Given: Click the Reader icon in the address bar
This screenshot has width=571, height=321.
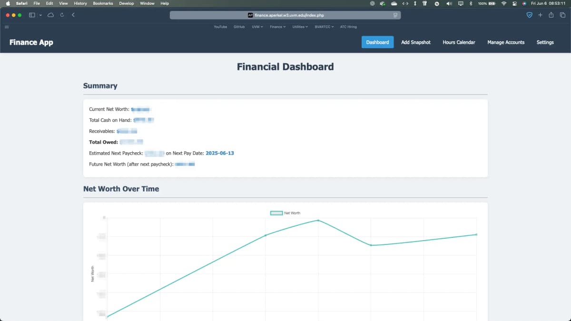Looking at the screenshot, I should [x=395, y=15].
